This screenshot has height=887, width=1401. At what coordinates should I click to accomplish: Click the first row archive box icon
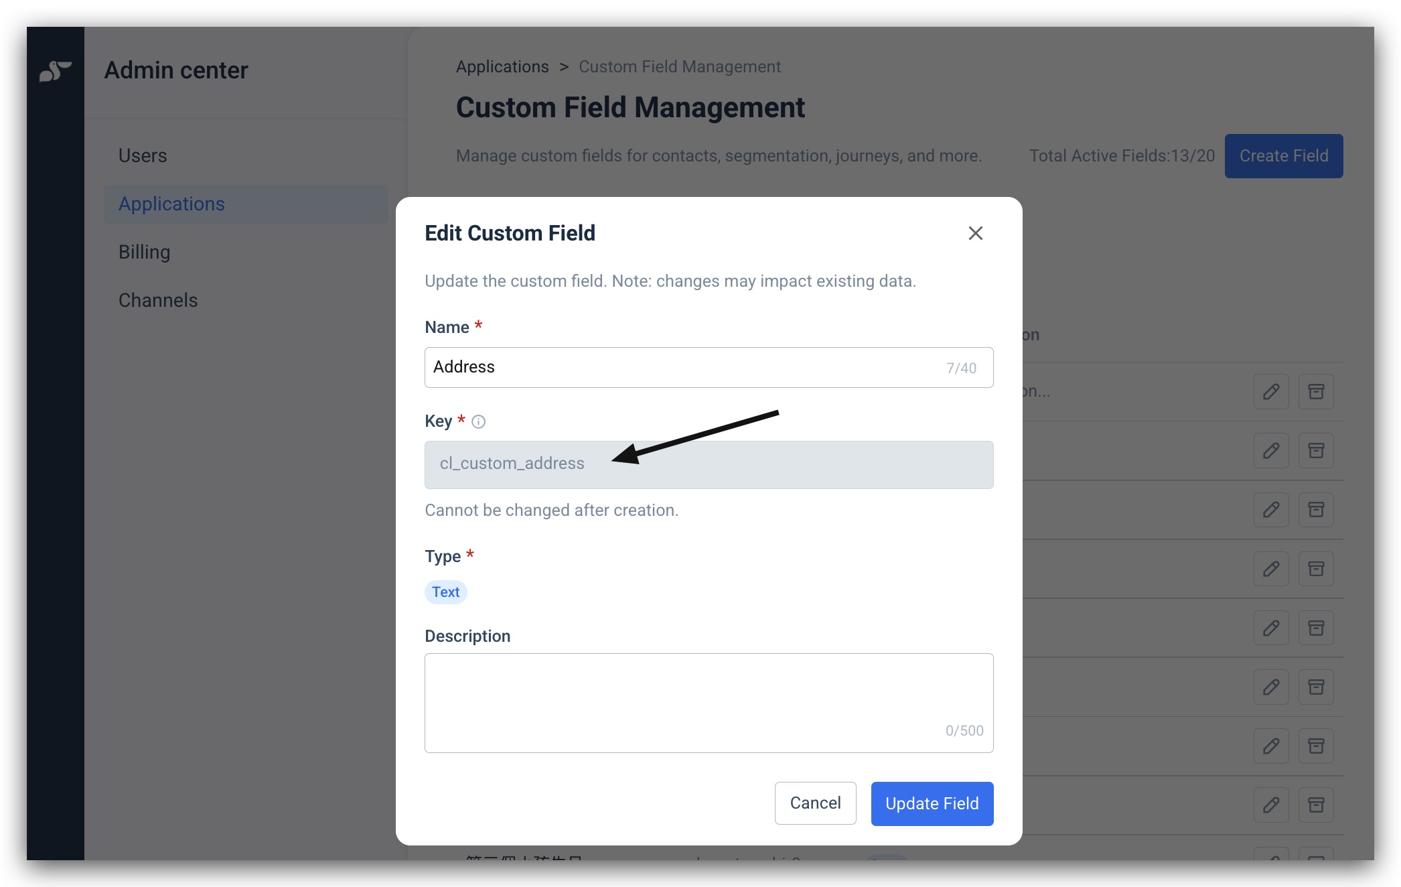click(x=1316, y=391)
